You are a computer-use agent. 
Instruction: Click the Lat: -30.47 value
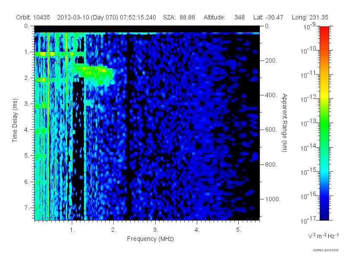pos(268,17)
